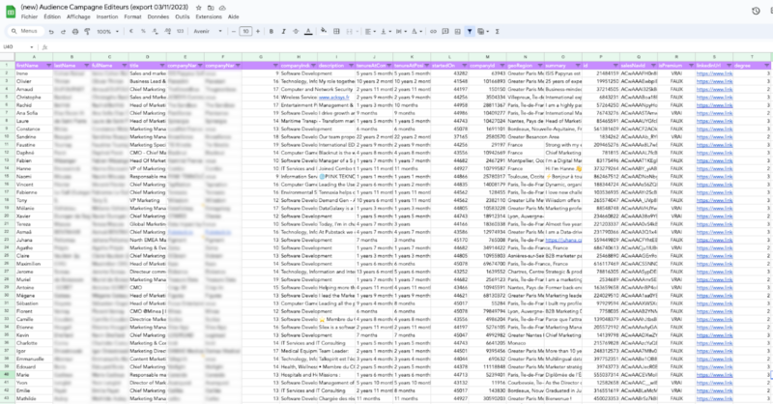The height and width of the screenshot is (404, 773).
Task: Insert a comment
Action: (x=445, y=32)
